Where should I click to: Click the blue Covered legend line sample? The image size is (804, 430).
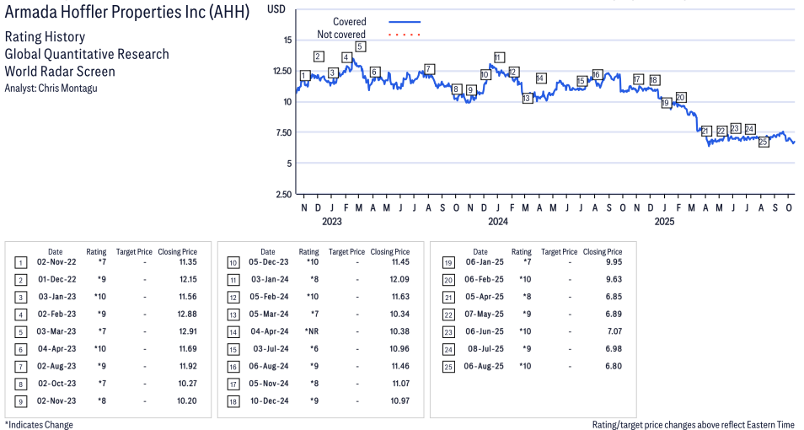(x=405, y=22)
